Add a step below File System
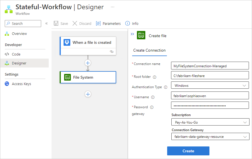The width and height of the screenshot is (252, 159). (x=88, y=94)
